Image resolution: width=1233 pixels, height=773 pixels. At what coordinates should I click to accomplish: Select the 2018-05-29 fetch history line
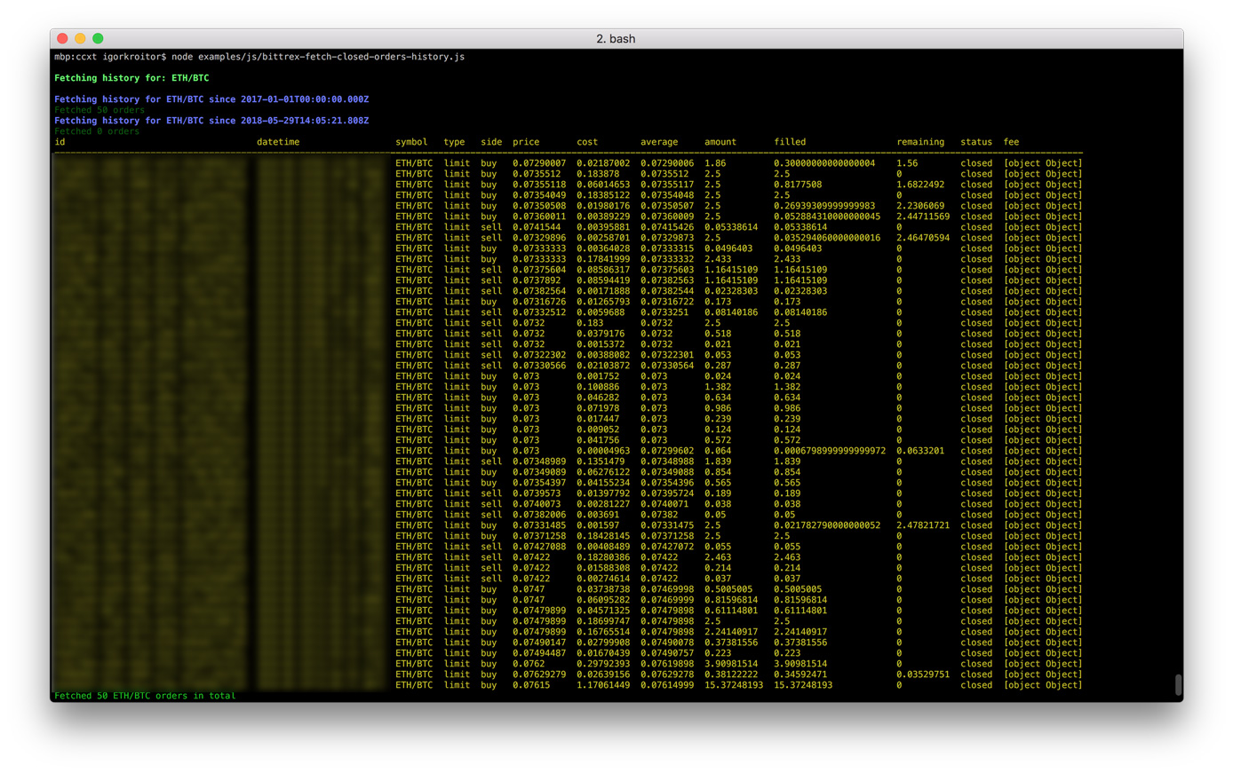tap(211, 120)
